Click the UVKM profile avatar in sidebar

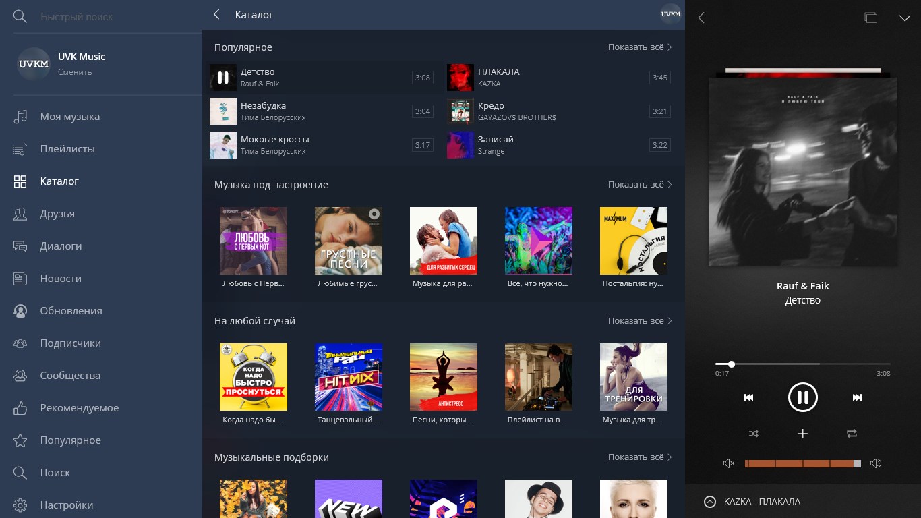click(34, 64)
